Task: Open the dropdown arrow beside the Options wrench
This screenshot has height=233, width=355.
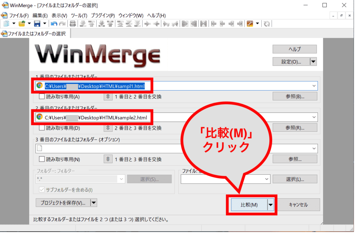Action: (258, 24)
